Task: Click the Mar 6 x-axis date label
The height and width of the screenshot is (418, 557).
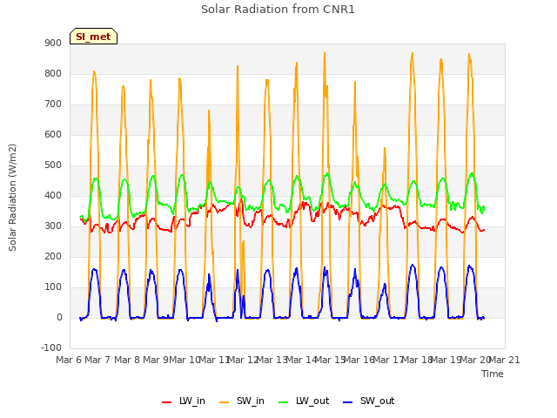Action: (69, 360)
